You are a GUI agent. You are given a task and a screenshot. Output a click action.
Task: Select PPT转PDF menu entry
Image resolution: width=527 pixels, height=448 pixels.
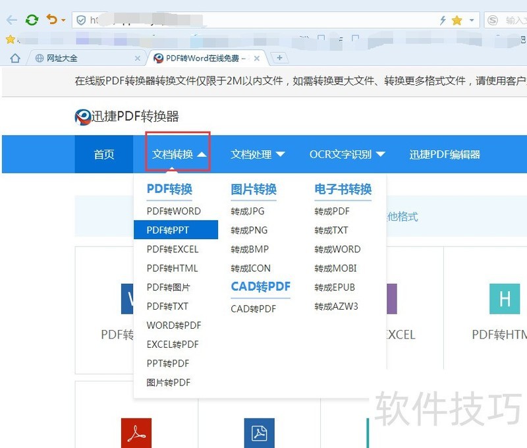168,363
